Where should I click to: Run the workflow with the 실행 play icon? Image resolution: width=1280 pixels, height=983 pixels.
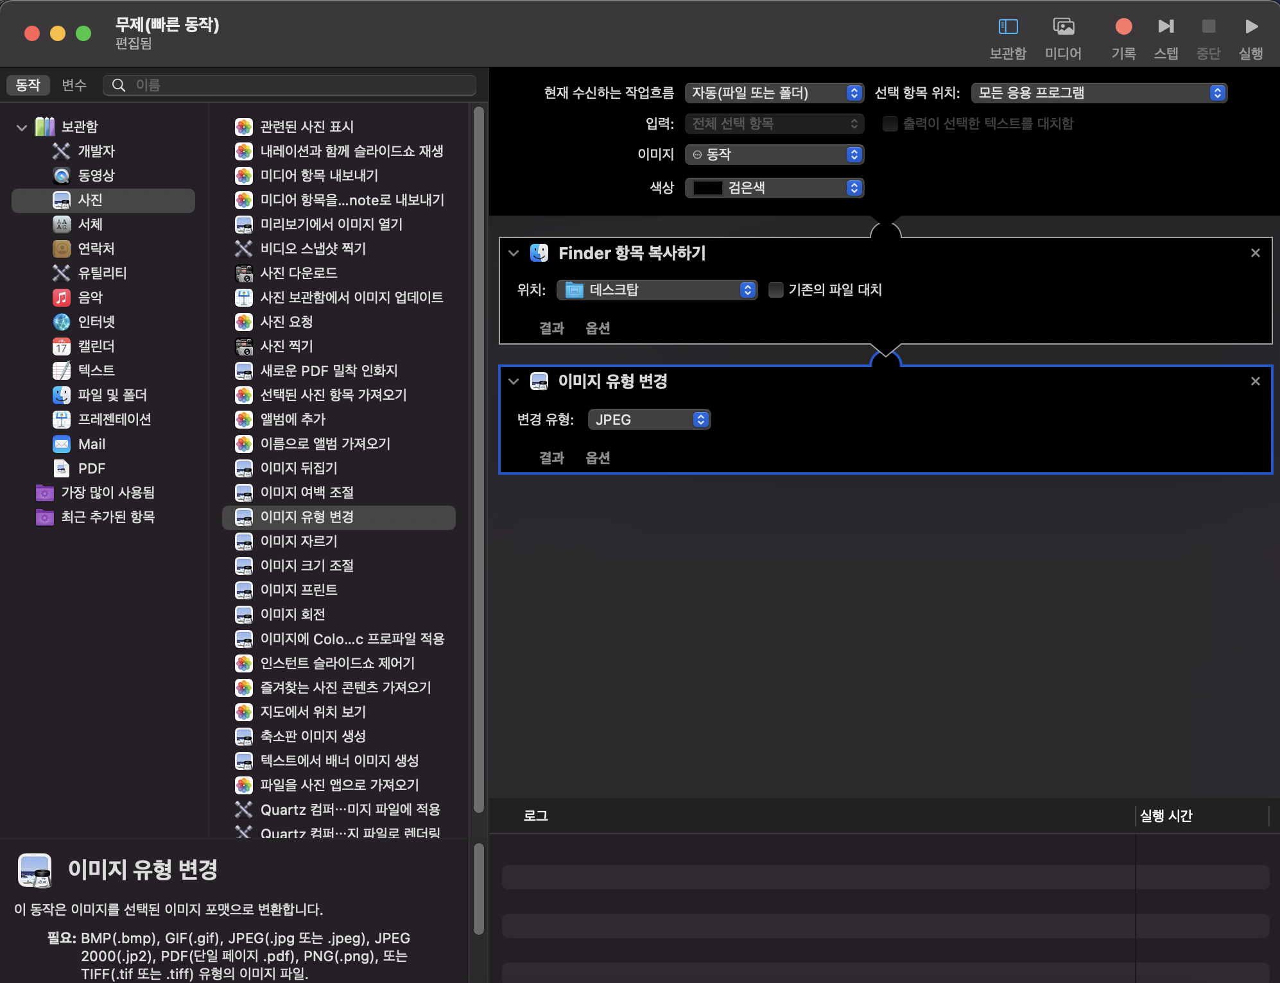[x=1251, y=27]
